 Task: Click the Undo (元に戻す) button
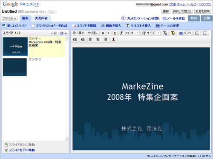(x=78, y=33)
